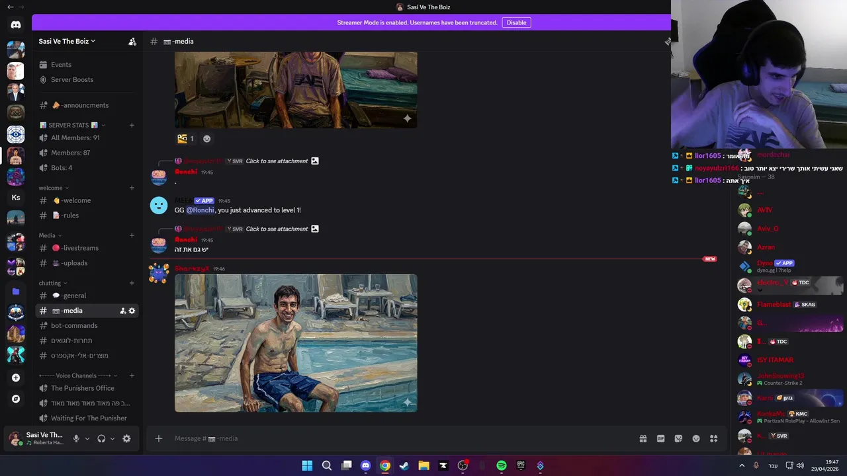Screen dimensions: 847x476
Task: Open the Windows Start menu
Action: (307, 465)
